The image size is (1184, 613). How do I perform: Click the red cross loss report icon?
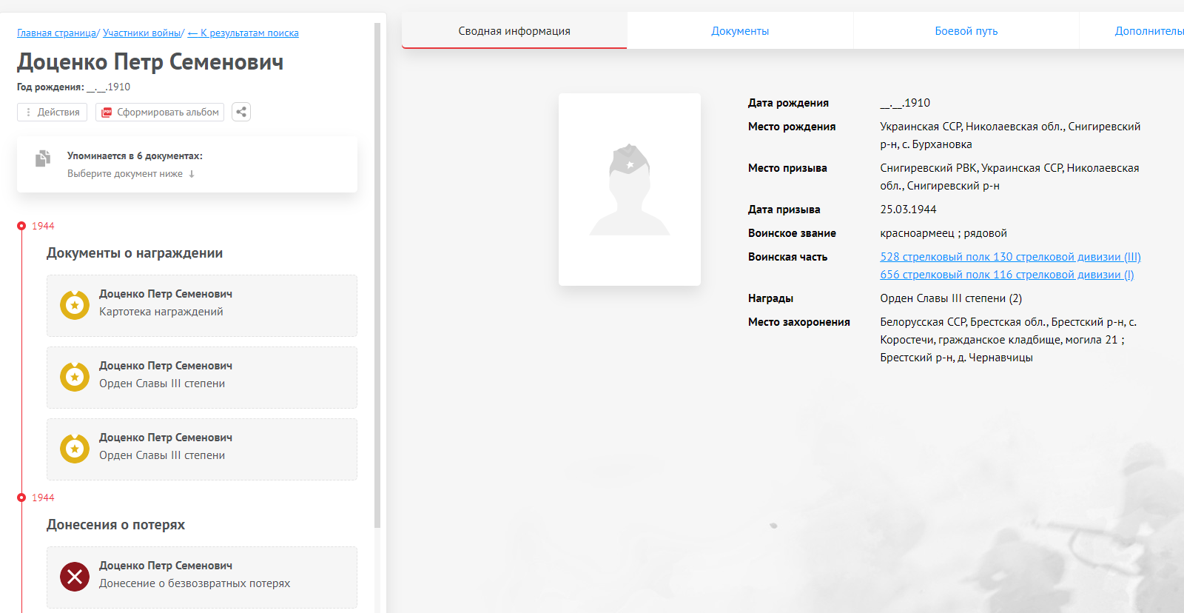[75, 577]
